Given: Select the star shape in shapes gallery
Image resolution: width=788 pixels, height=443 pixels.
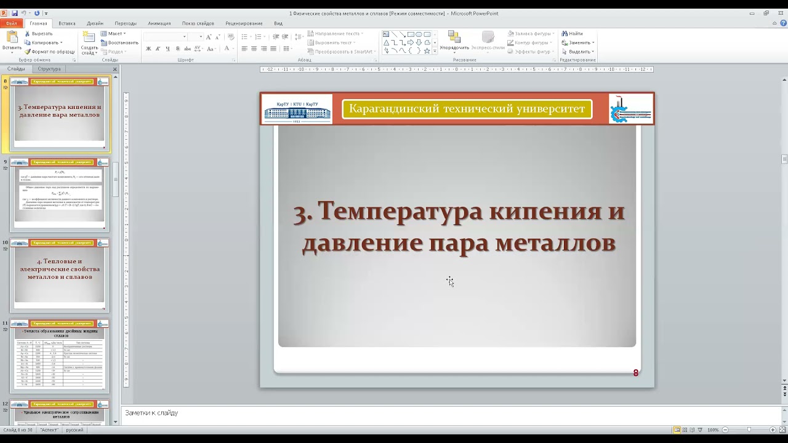Looking at the screenshot, I should [427, 51].
